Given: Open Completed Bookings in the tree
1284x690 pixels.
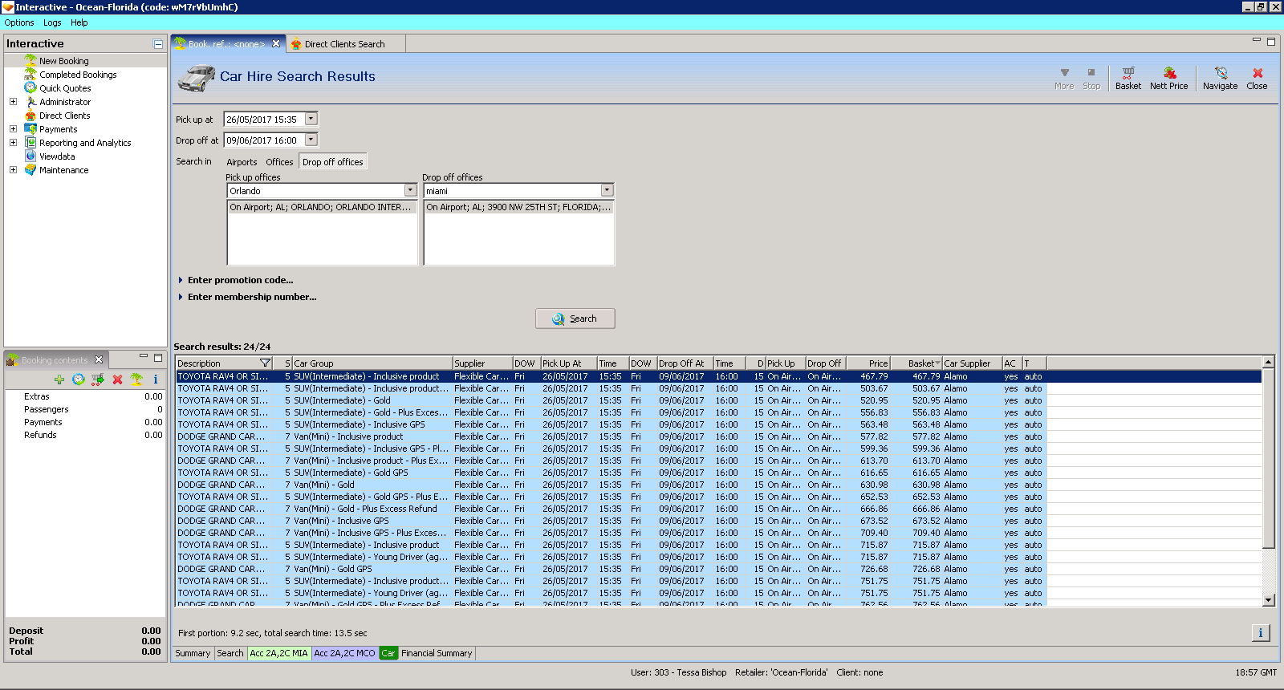Looking at the screenshot, I should (78, 75).
